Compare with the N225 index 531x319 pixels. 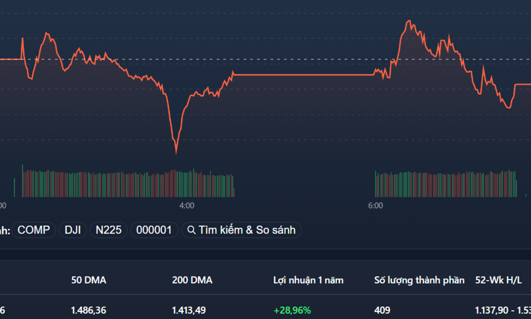[x=108, y=230]
